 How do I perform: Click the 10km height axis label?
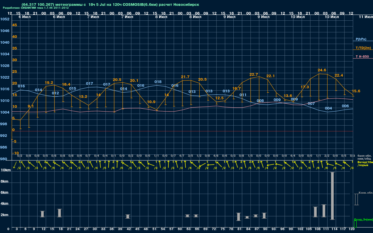[x=6, y=170]
